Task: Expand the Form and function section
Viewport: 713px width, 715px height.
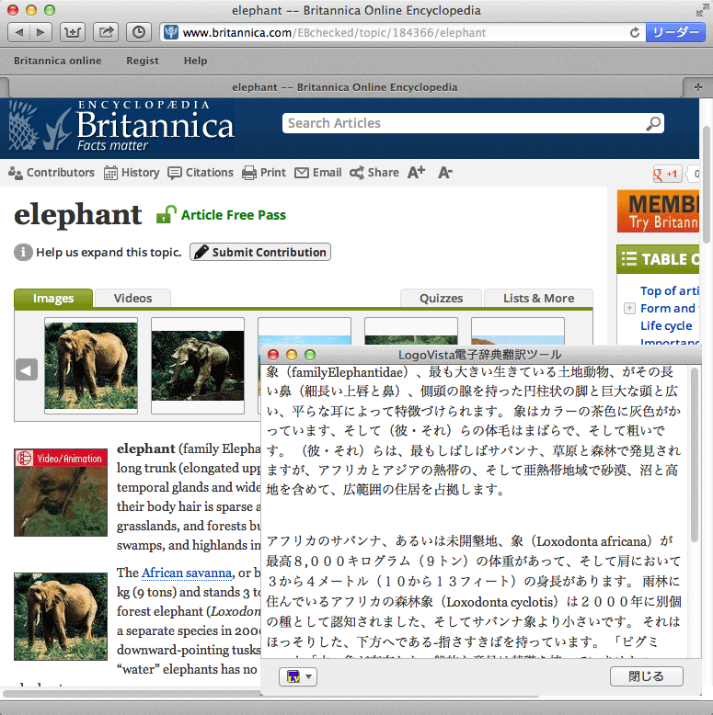Action: tap(629, 309)
